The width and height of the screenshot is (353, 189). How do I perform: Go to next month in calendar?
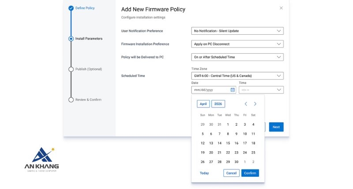pos(255,104)
